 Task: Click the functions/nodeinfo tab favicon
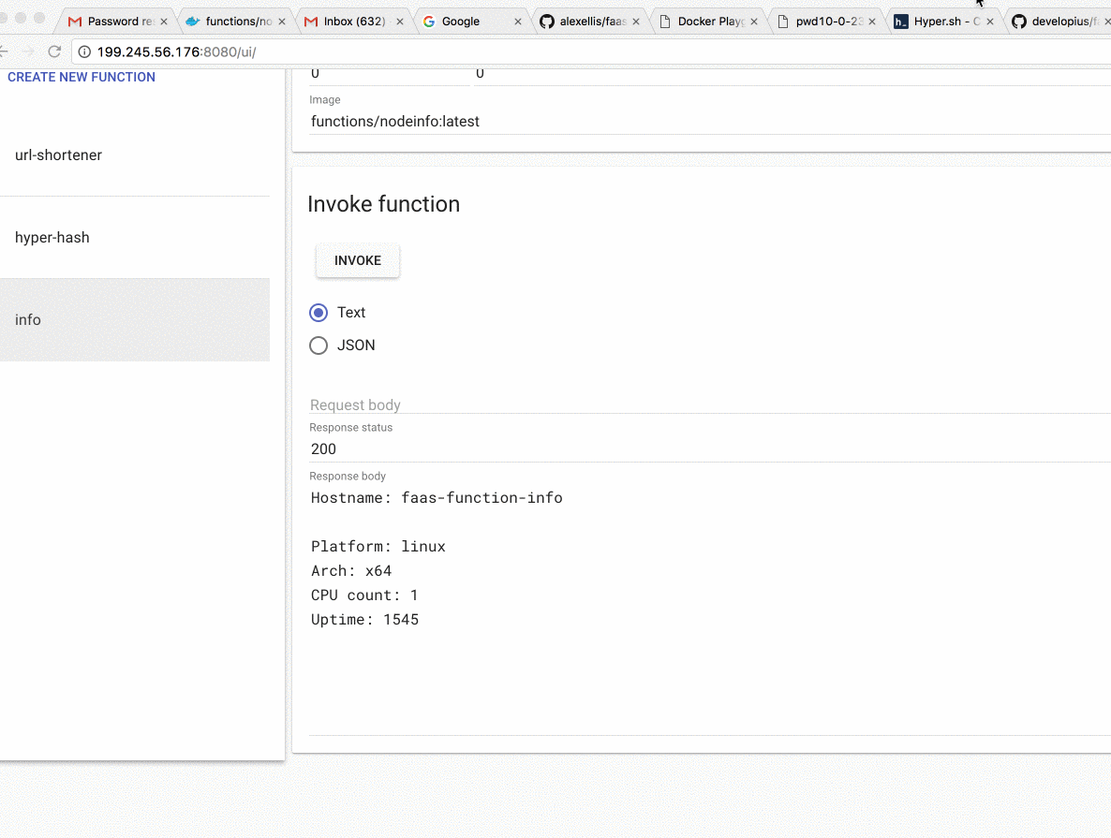194,20
